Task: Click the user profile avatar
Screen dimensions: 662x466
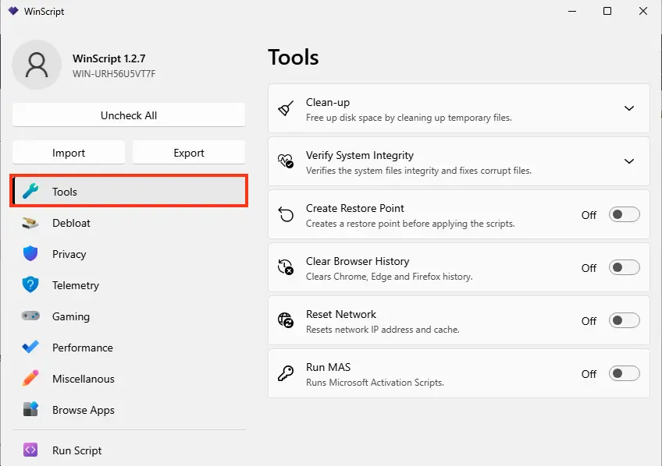Action: pos(37,65)
